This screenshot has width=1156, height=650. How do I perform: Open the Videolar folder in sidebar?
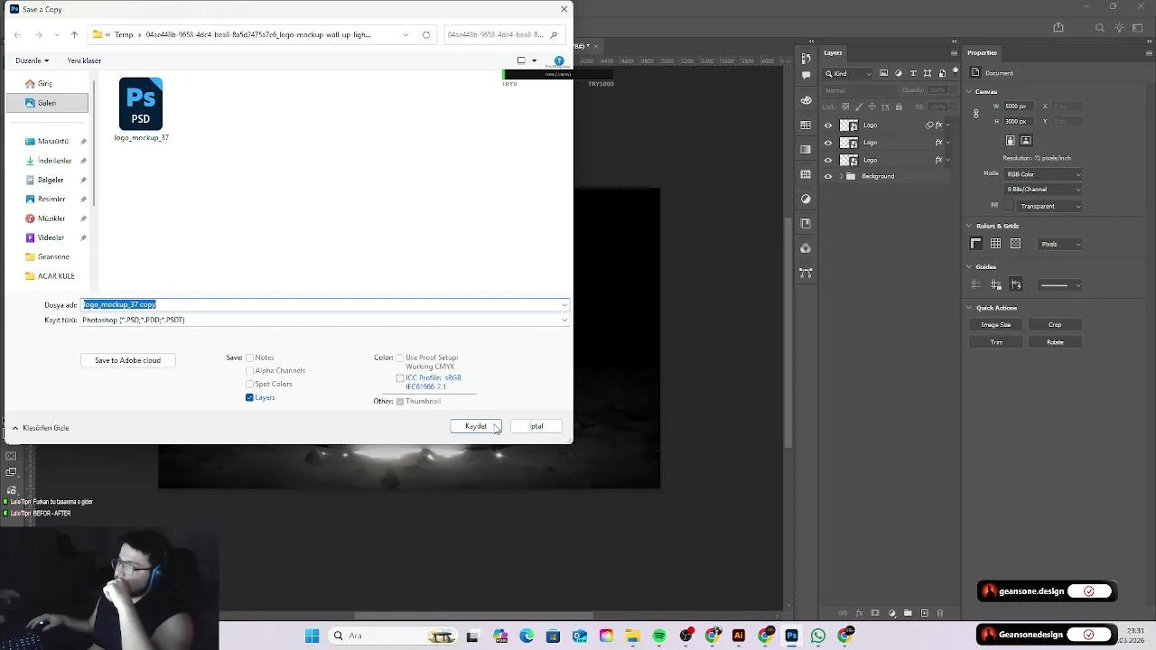(50, 237)
